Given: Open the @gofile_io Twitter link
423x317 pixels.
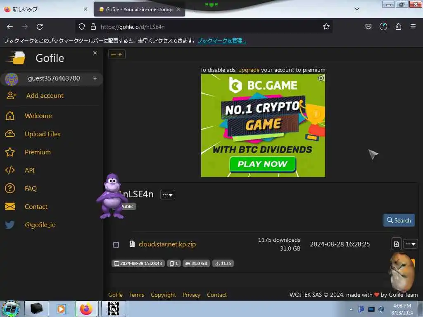Looking at the screenshot, I should tap(40, 225).
